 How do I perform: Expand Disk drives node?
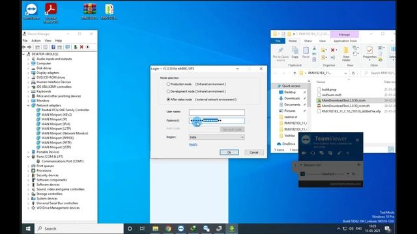point(29,68)
